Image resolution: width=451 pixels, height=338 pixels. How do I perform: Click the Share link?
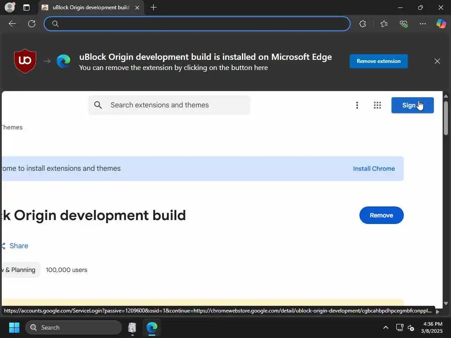click(x=15, y=246)
